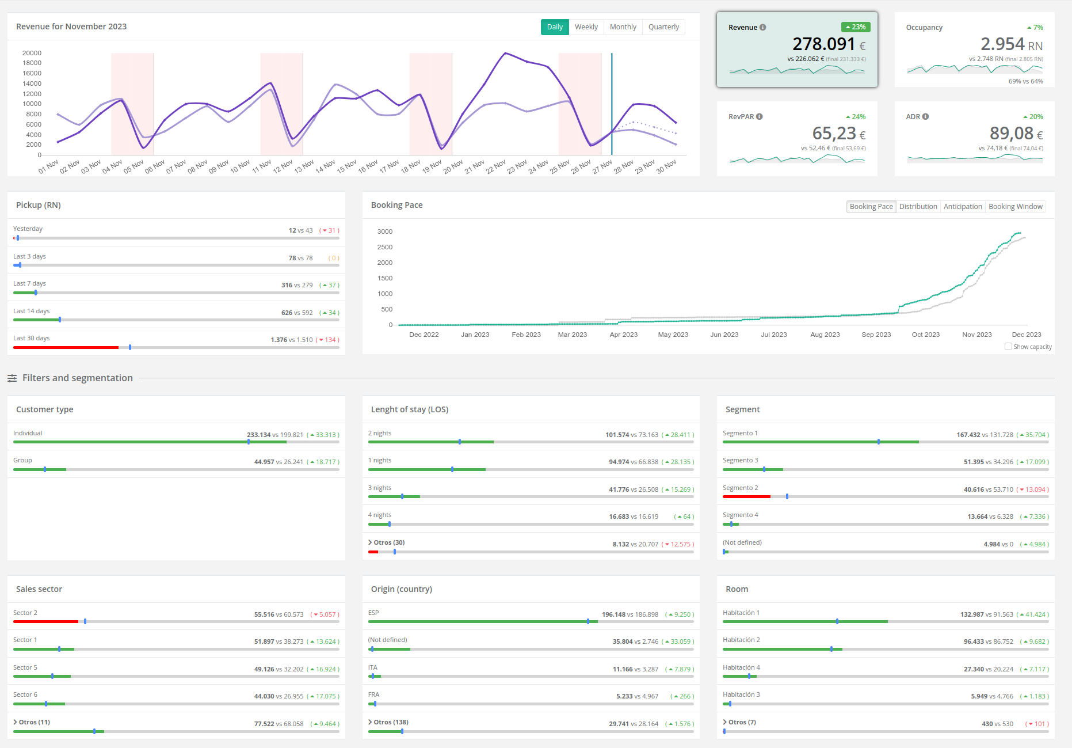The height and width of the screenshot is (748, 1072).
Task: Expand Otros (138) in Origin country
Action: pyautogui.click(x=388, y=722)
